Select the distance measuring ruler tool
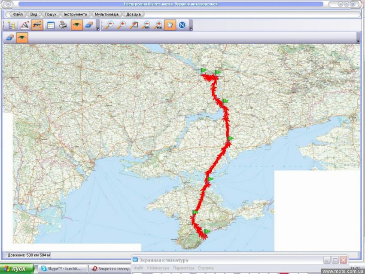Screen dimensions: 365x274 [x=24, y=25]
